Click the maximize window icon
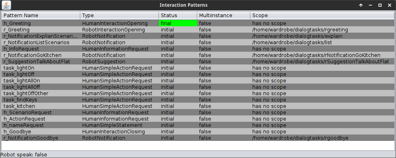This screenshot has height=158, width=396. [x=380, y=5]
